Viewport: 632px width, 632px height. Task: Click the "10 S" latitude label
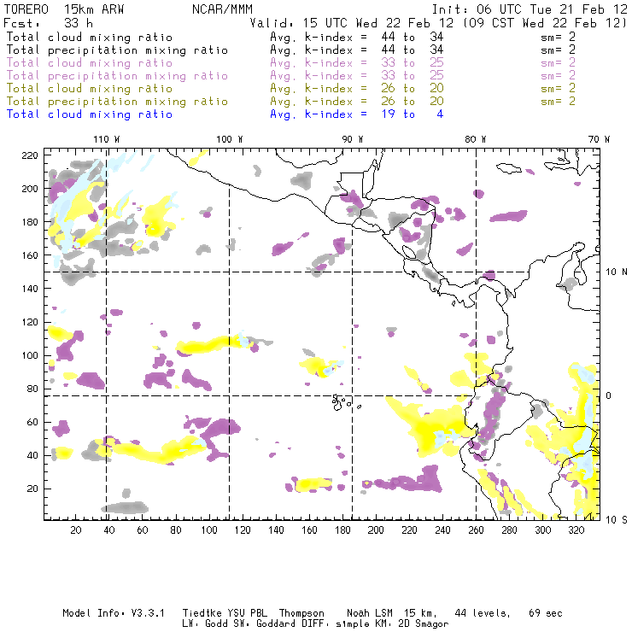(617, 520)
